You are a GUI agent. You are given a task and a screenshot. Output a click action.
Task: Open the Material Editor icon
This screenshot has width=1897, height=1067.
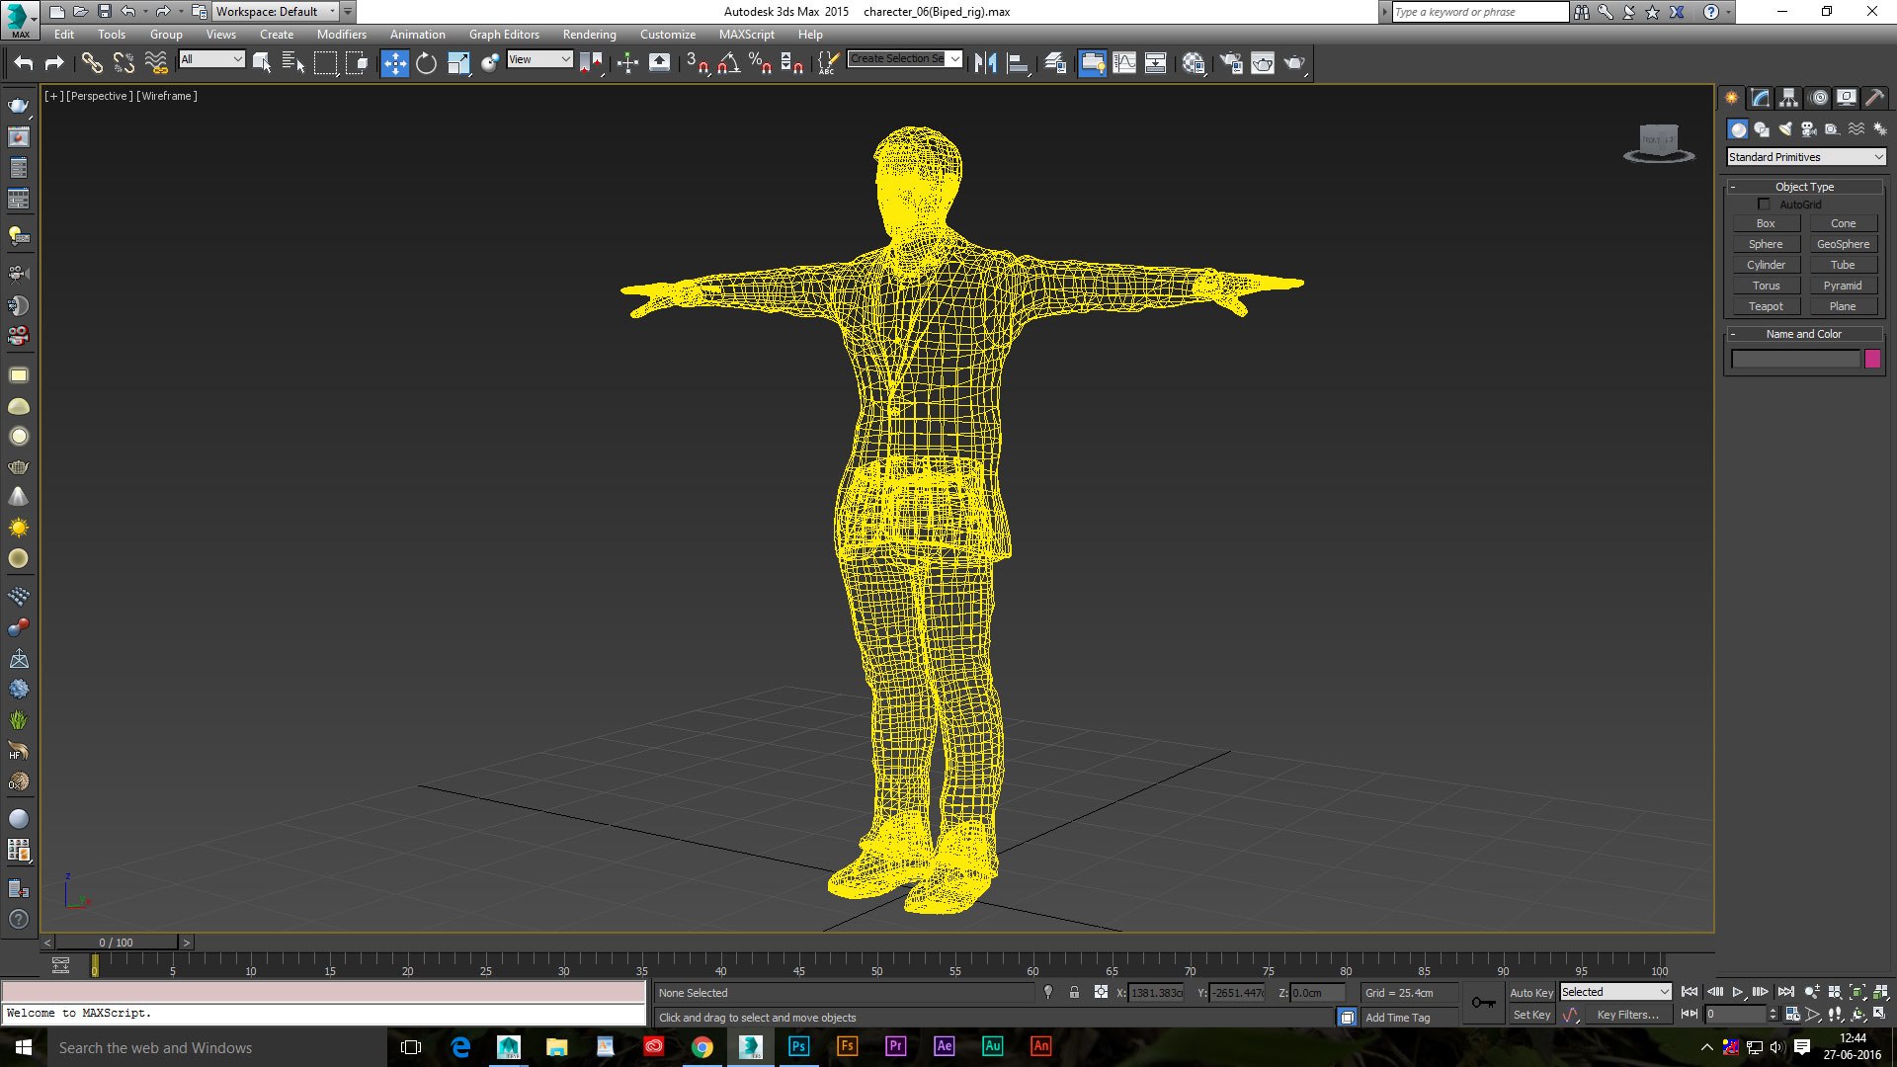(x=1193, y=63)
